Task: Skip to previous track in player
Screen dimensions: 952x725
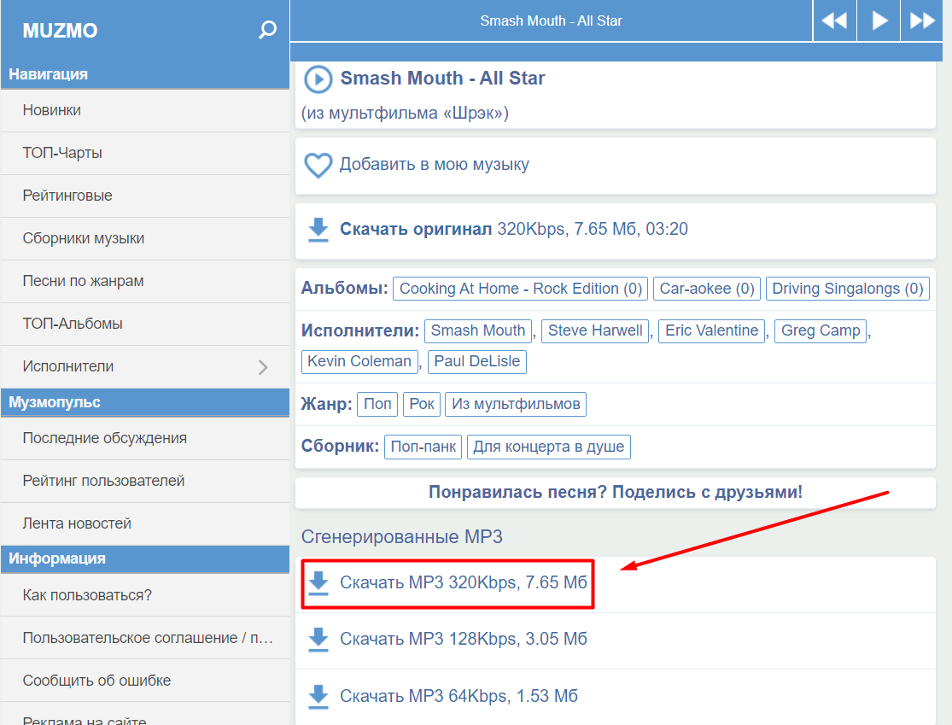Action: click(x=834, y=20)
